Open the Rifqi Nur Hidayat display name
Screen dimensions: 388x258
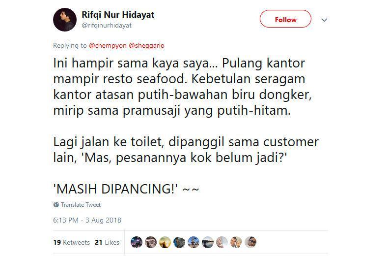click(118, 15)
